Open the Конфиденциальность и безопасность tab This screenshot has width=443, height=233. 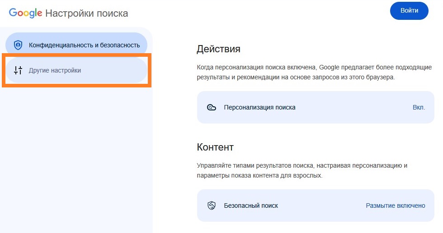(x=84, y=45)
